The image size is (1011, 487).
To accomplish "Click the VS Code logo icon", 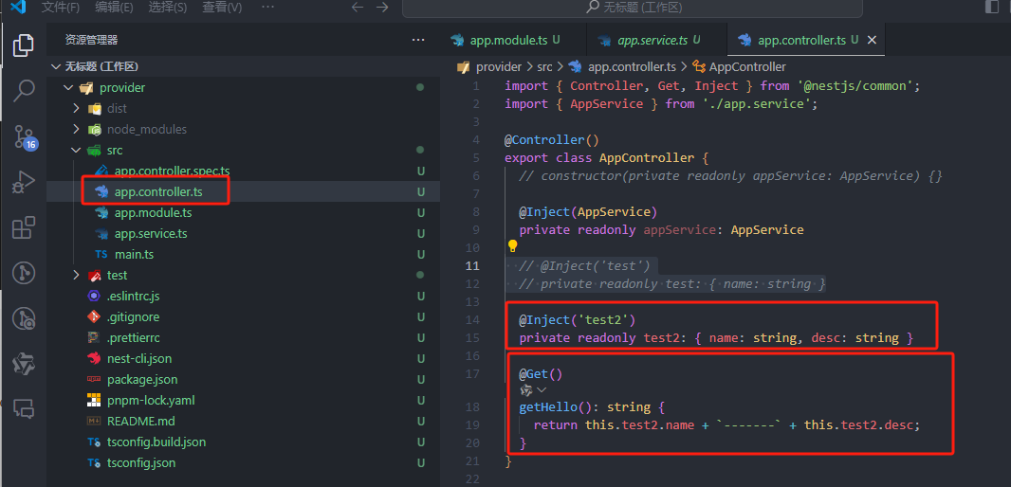I will [x=18, y=7].
